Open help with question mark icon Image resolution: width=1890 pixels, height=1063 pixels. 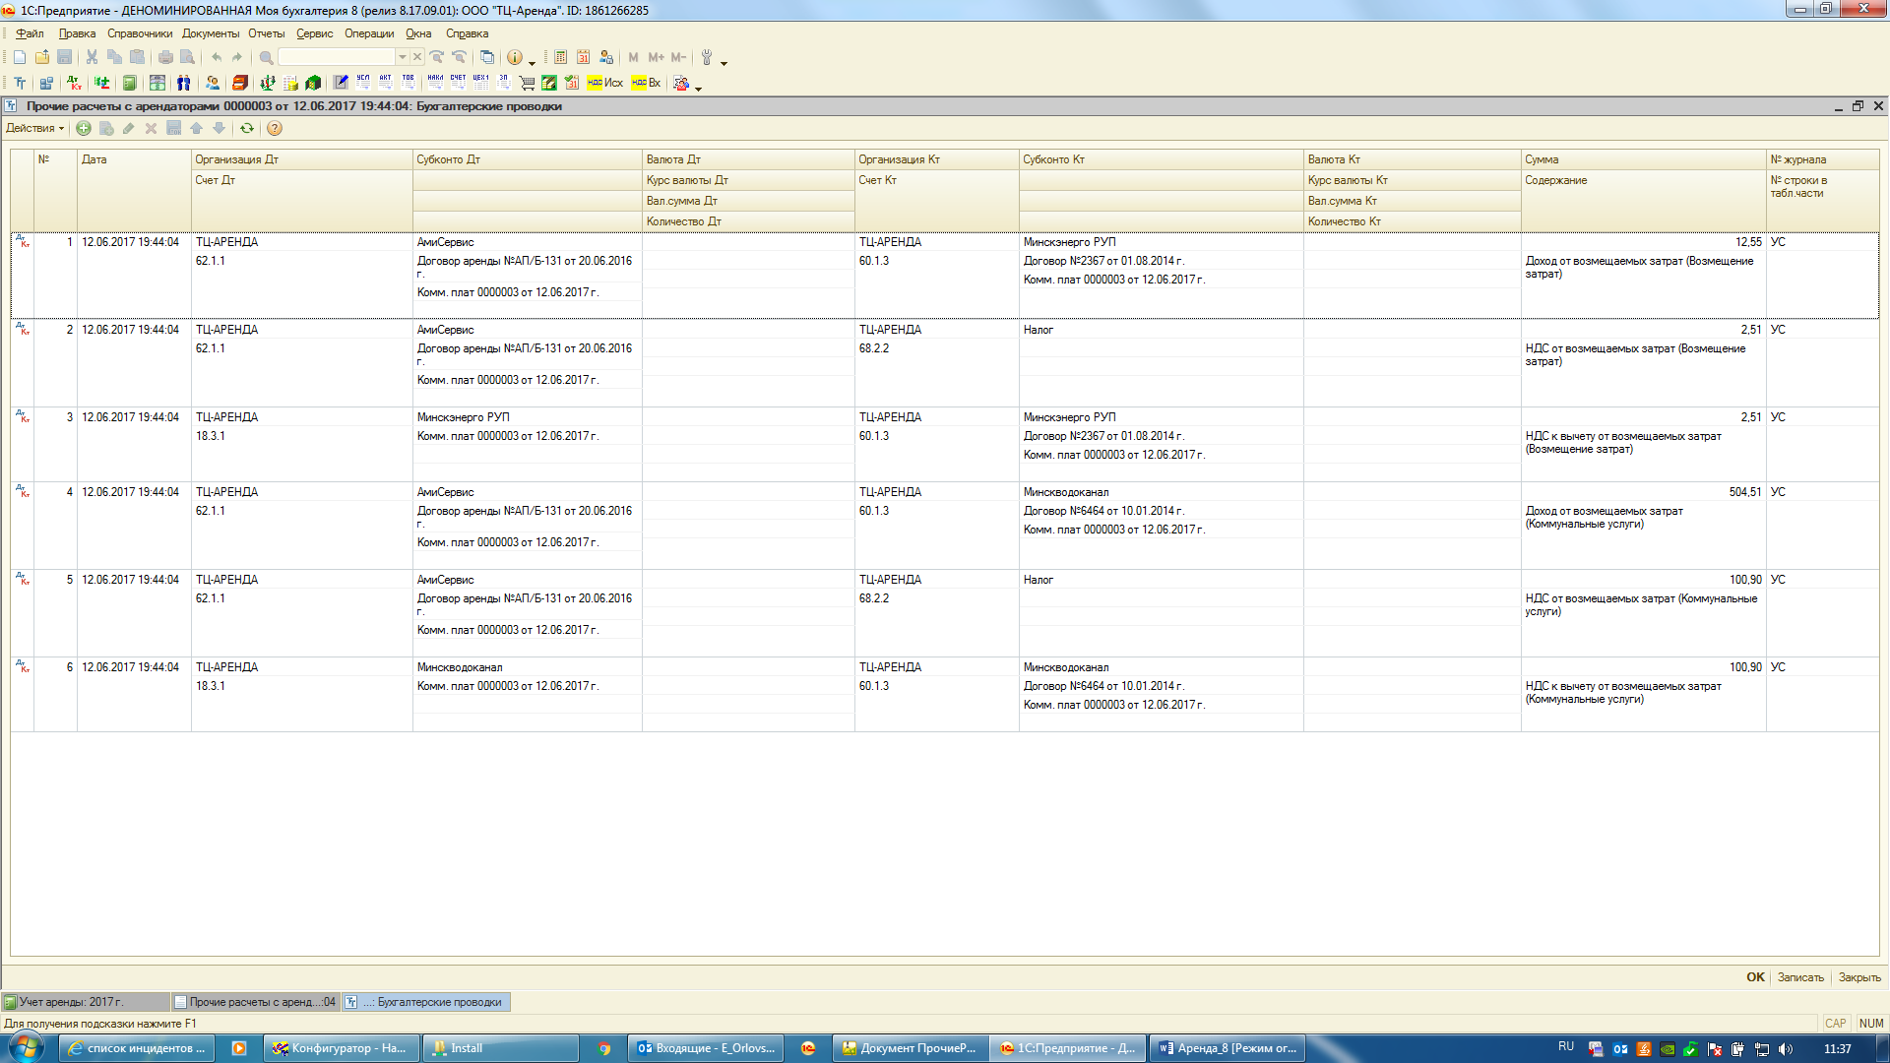(x=275, y=128)
